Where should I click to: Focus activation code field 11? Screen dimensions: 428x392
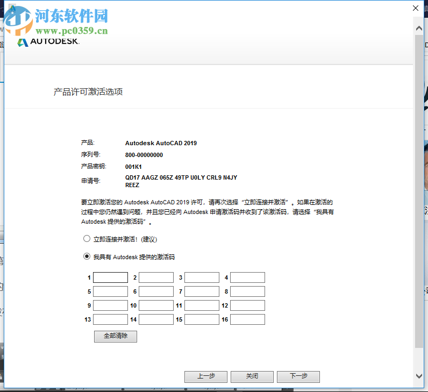pyautogui.click(x=202, y=305)
